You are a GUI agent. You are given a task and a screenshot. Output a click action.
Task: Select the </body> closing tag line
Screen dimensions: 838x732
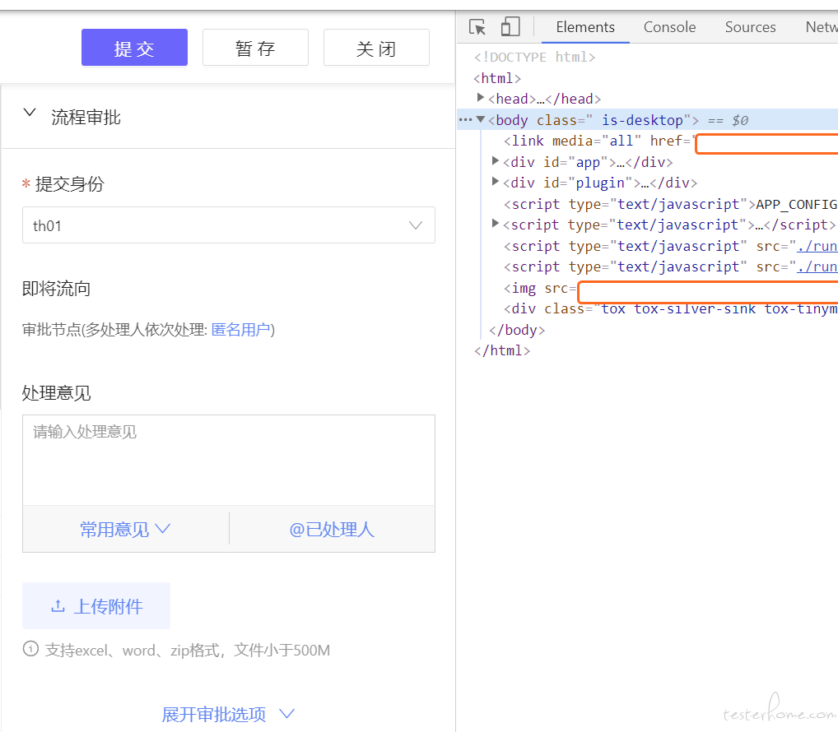(517, 330)
